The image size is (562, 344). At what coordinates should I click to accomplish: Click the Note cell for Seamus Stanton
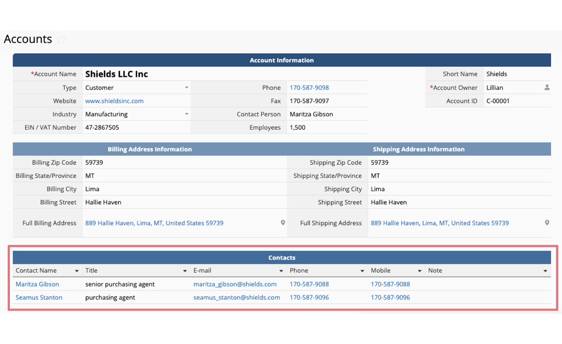coord(488,297)
